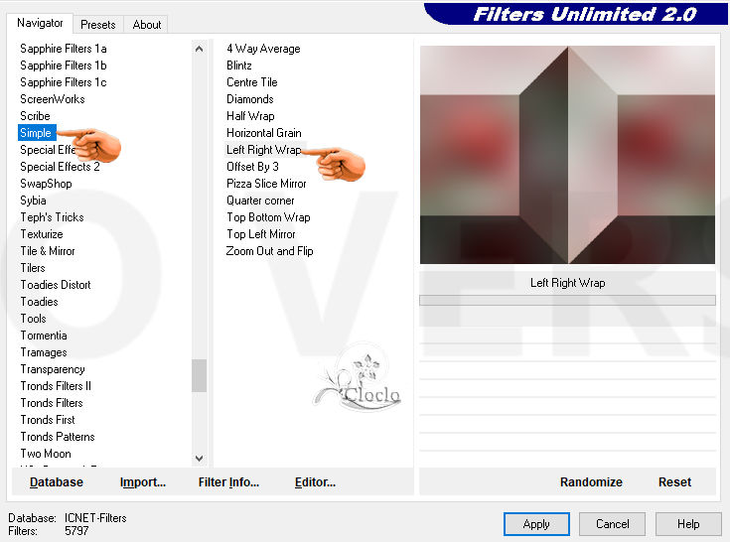
Task: Choose the Top Left Mirror filter
Action: (260, 234)
